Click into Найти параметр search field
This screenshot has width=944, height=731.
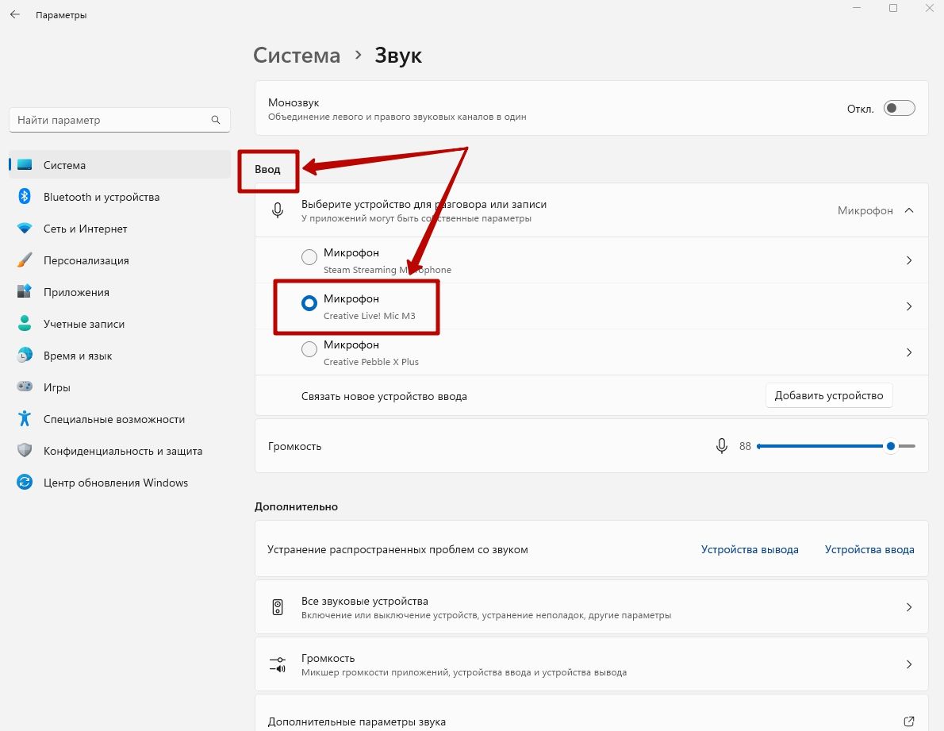[x=120, y=120]
